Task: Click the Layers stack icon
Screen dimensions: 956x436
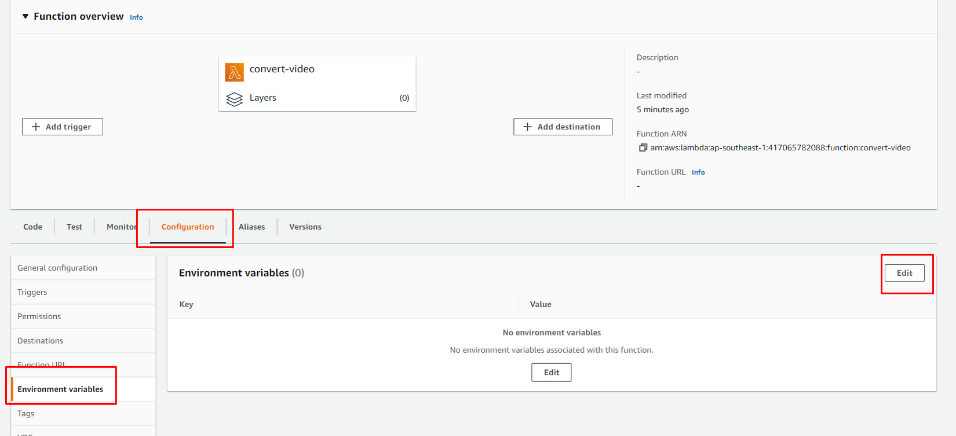Action: (x=235, y=99)
